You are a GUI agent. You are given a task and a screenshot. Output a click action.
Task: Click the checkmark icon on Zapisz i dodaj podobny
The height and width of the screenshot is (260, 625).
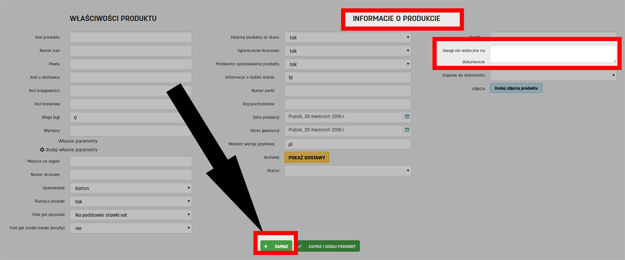(x=300, y=247)
